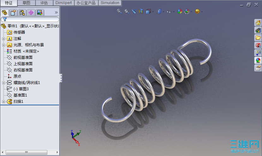262x156 pixels.
Task: Open the View Orientation dropdown arrow
Action: tap(153, 12)
